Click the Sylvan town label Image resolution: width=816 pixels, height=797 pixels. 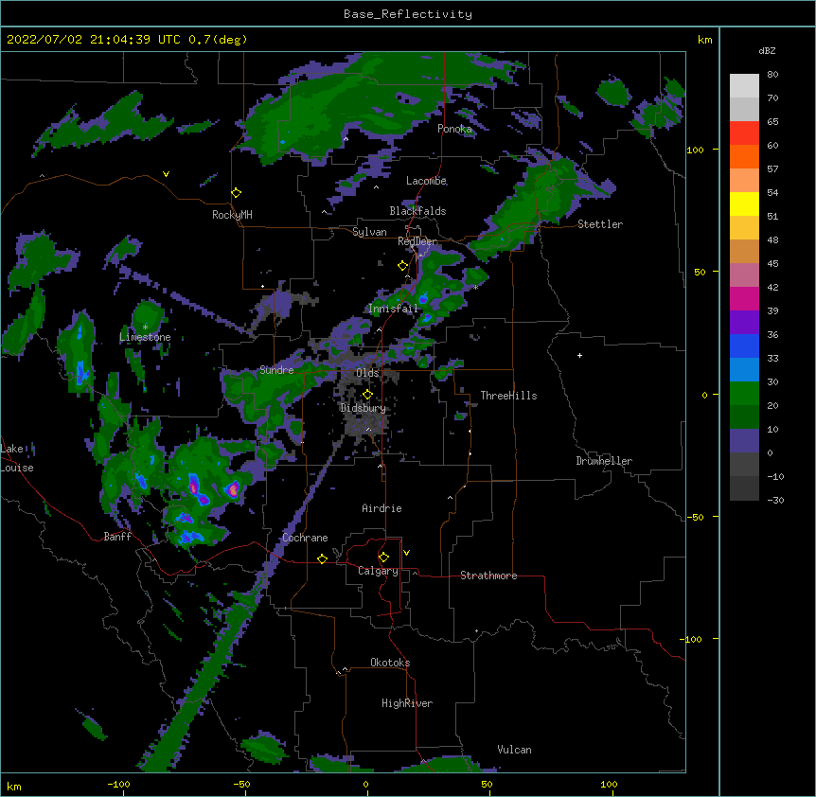(x=369, y=232)
